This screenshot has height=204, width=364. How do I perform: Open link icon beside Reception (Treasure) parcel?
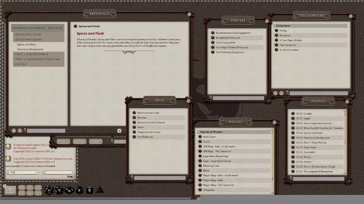(213, 38)
